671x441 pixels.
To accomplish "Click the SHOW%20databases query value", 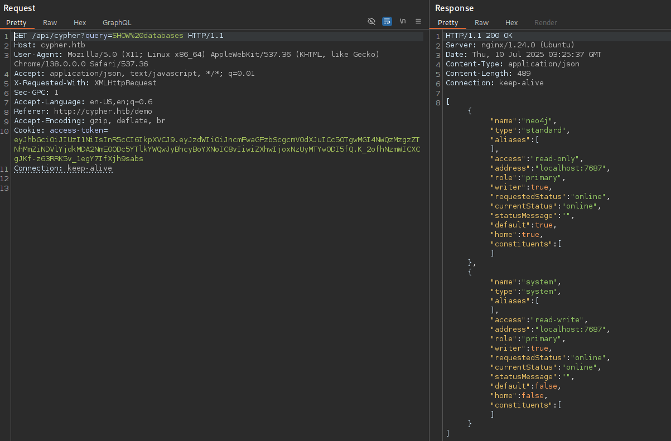I will click(x=148, y=36).
